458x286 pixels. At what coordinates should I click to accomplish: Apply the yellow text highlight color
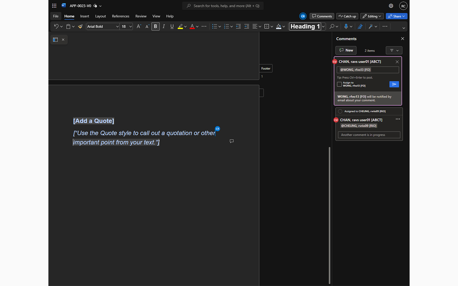(180, 27)
